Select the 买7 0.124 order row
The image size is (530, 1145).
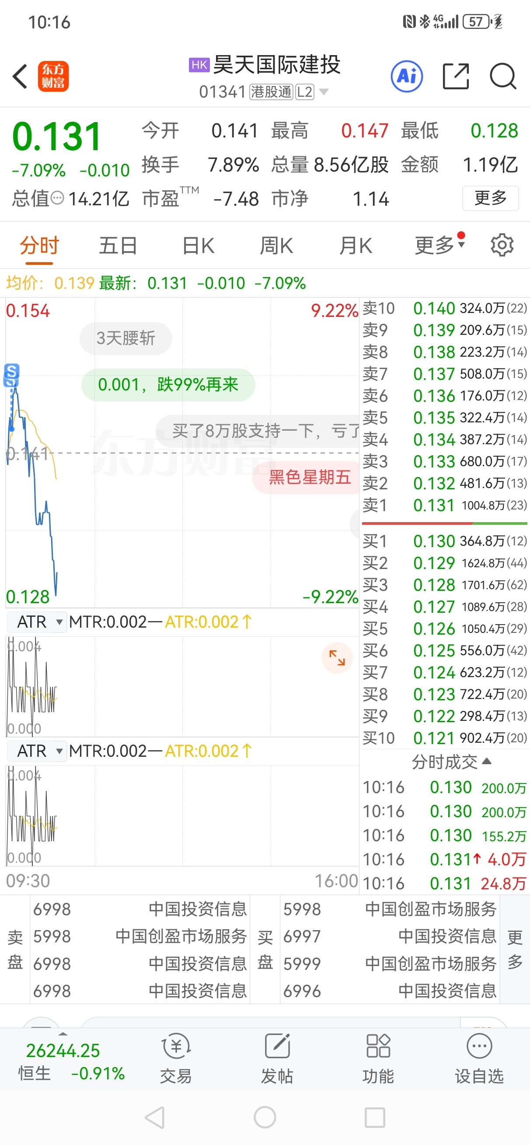click(444, 672)
